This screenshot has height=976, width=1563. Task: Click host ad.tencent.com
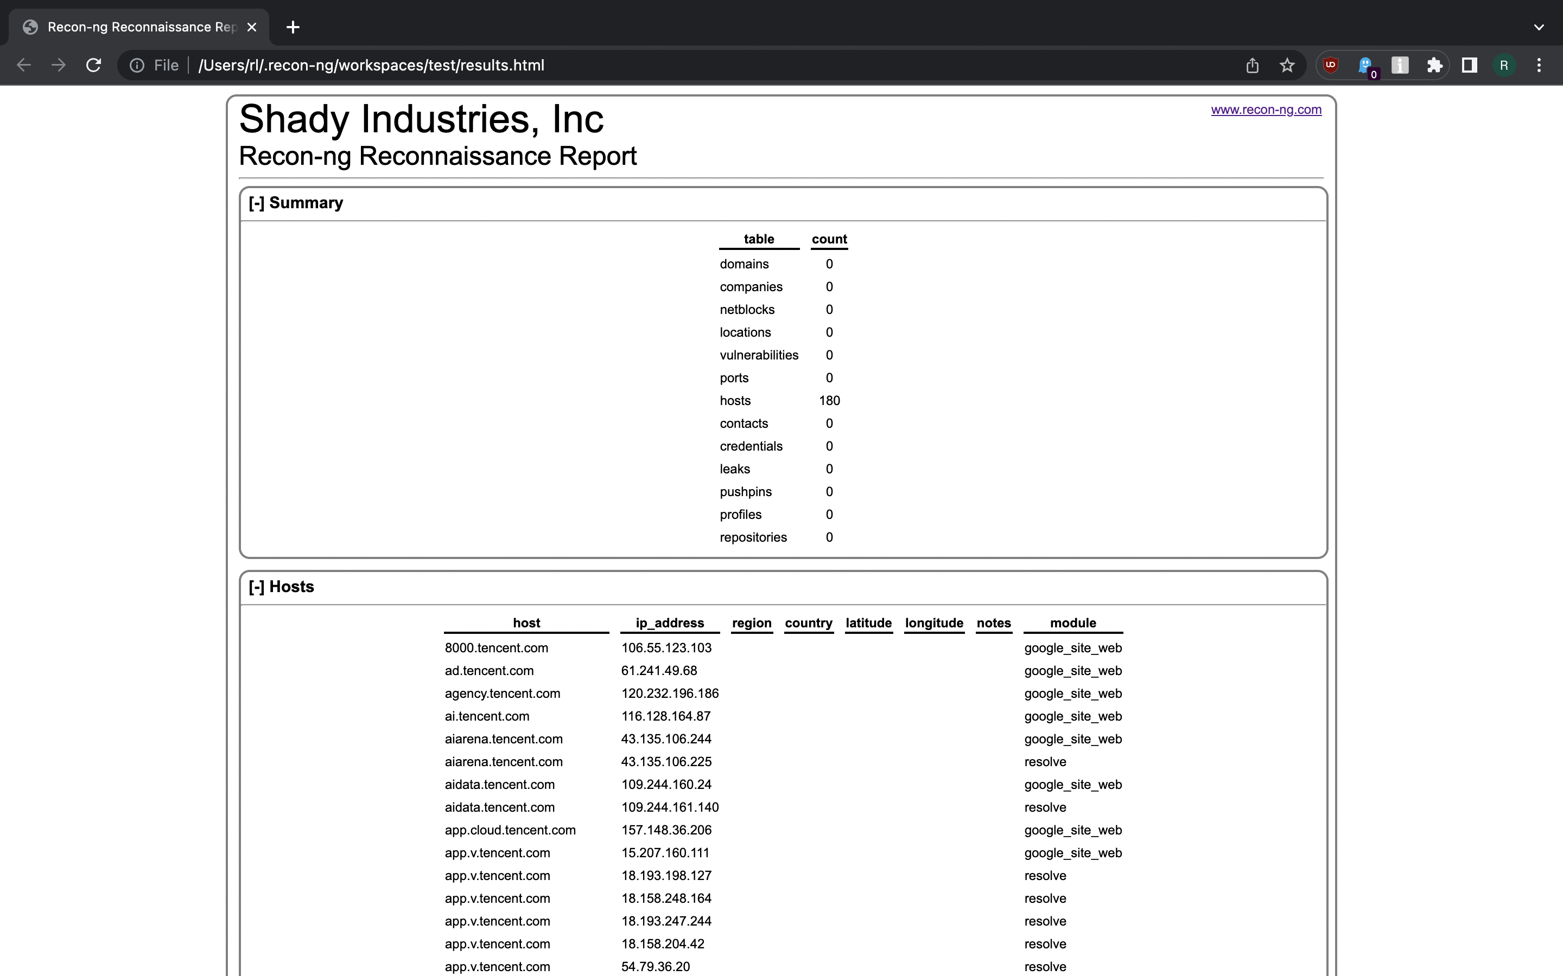[x=489, y=671]
